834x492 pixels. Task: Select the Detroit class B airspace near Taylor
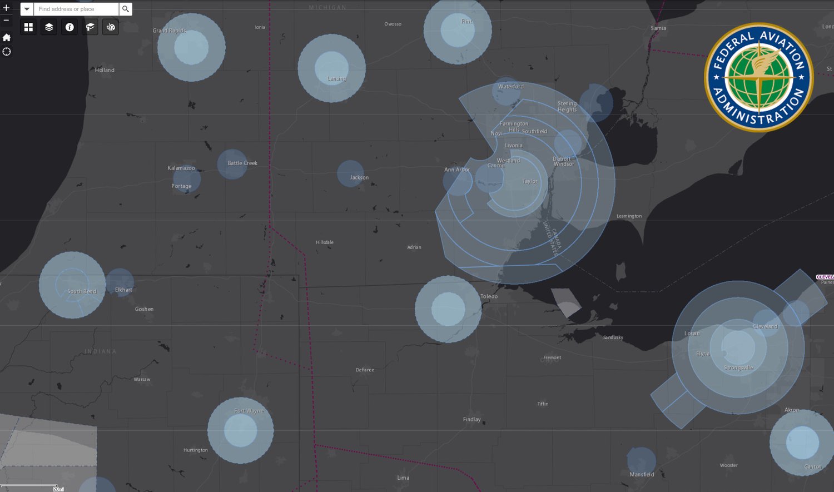click(514, 183)
